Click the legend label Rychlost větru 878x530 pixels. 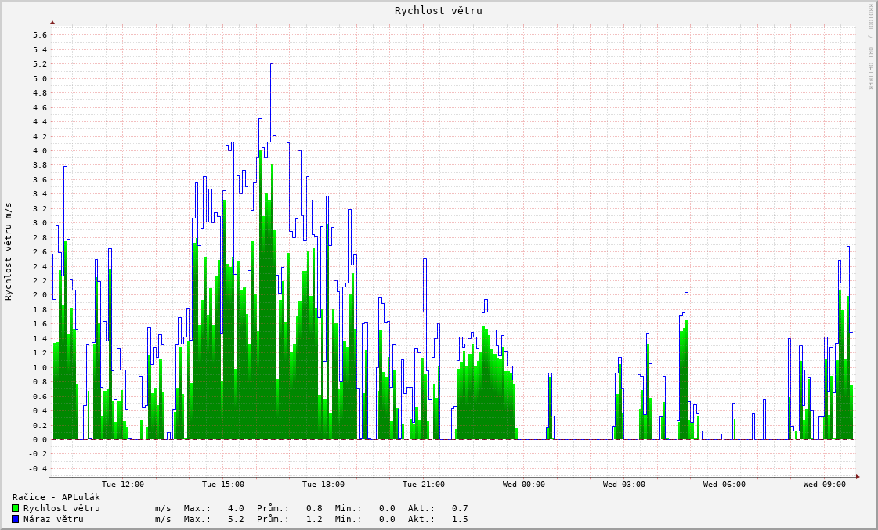tap(62, 508)
